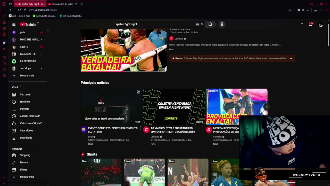Image resolution: width=330 pixels, height=186 pixels.
Task: Open 'Assistir mais tarde' list
Action: (28, 116)
